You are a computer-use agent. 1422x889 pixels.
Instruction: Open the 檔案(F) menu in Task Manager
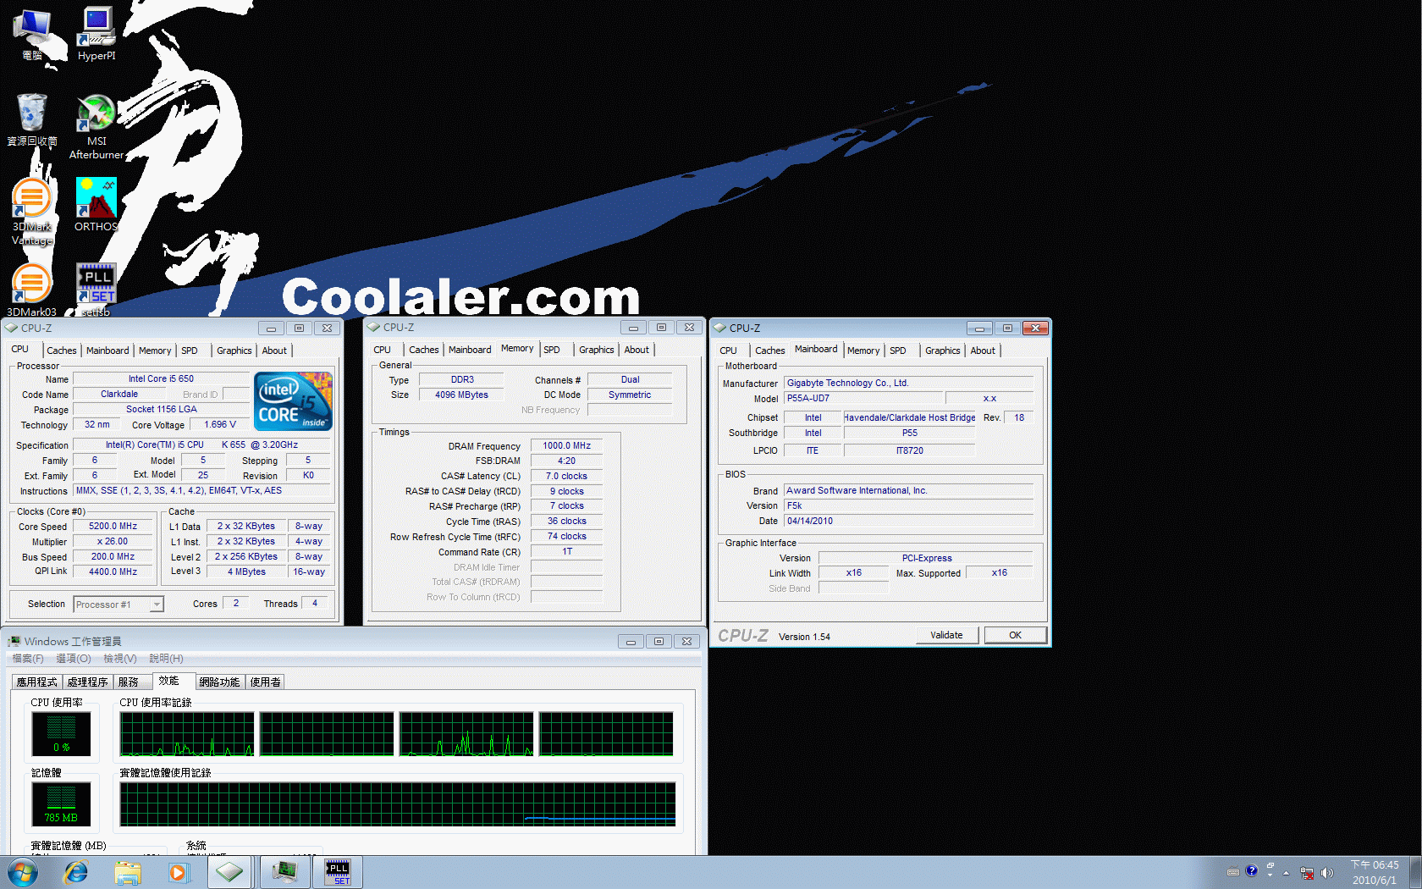tap(28, 659)
